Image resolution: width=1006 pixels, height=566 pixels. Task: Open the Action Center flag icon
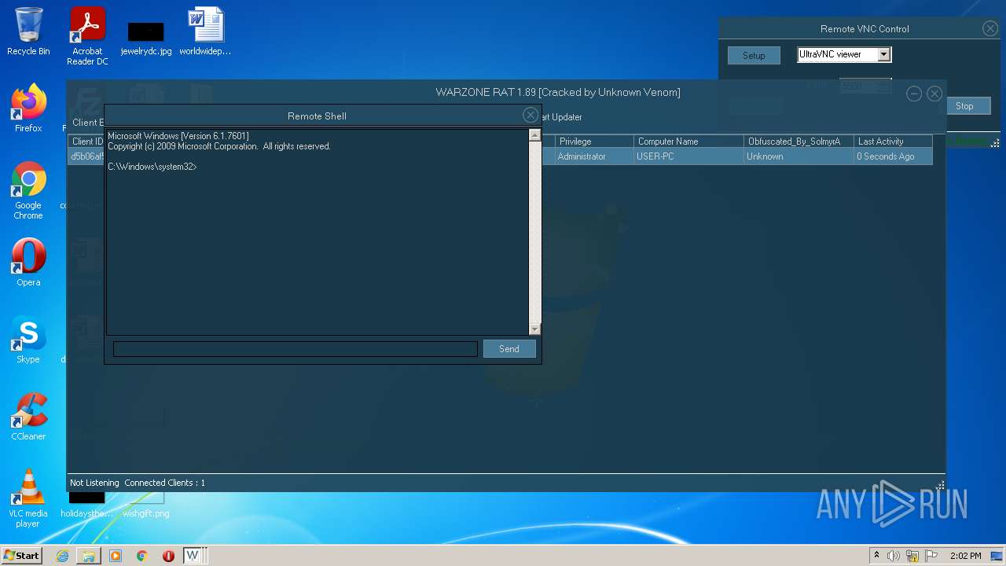[x=931, y=556]
